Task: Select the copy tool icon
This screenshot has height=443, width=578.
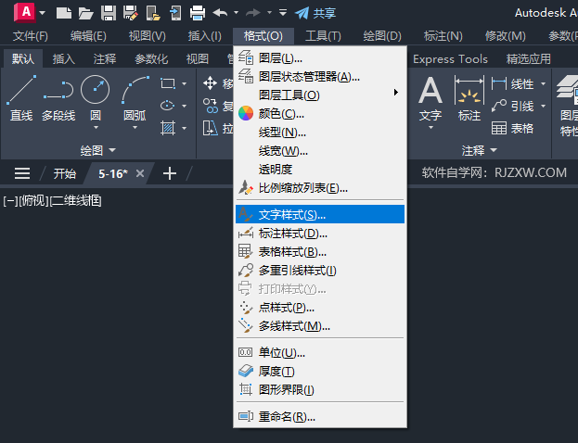Action: pos(210,106)
